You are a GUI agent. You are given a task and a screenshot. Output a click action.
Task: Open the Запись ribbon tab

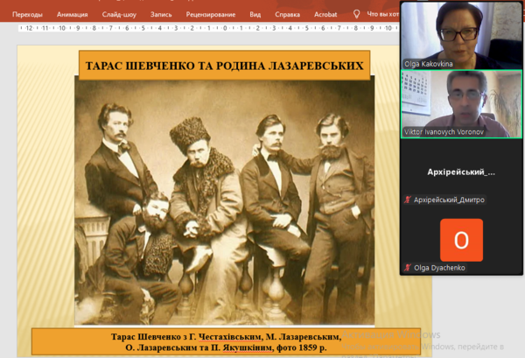(x=161, y=14)
